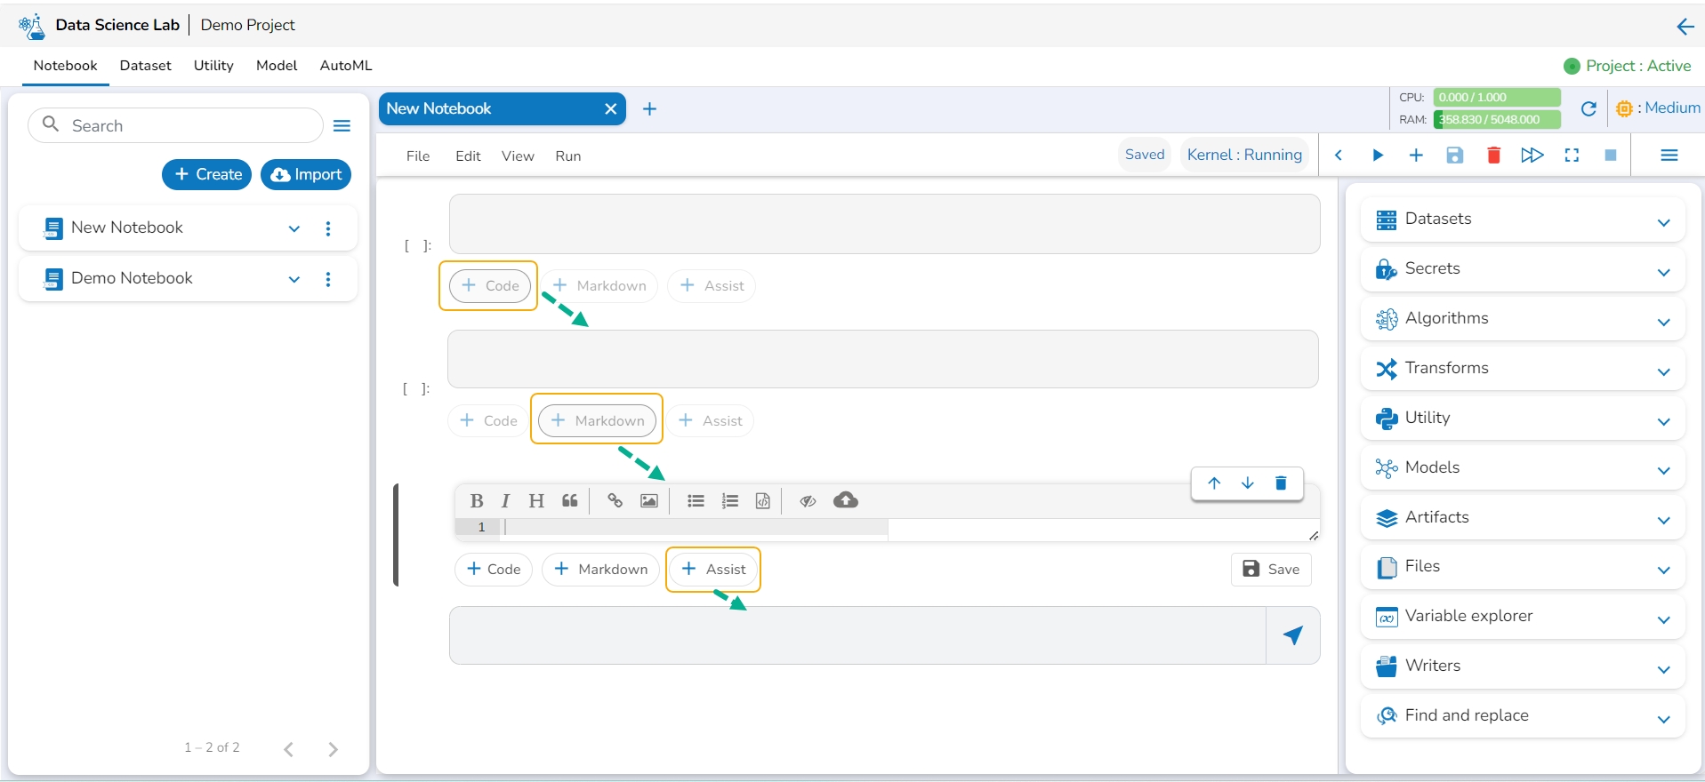Apply bold in the markdown editor
Image resolution: width=1705 pixels, height=782 pixels.
pos(477,501)
